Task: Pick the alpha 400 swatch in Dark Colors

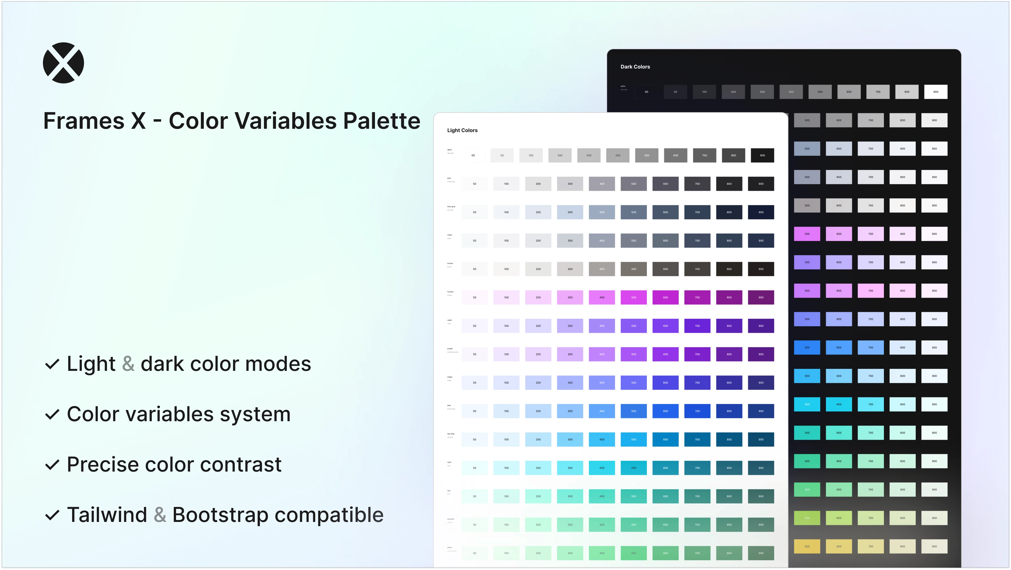Action: point(791,92)
